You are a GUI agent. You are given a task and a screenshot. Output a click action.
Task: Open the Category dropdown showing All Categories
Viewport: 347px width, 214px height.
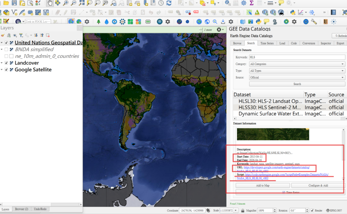(297, 64)
